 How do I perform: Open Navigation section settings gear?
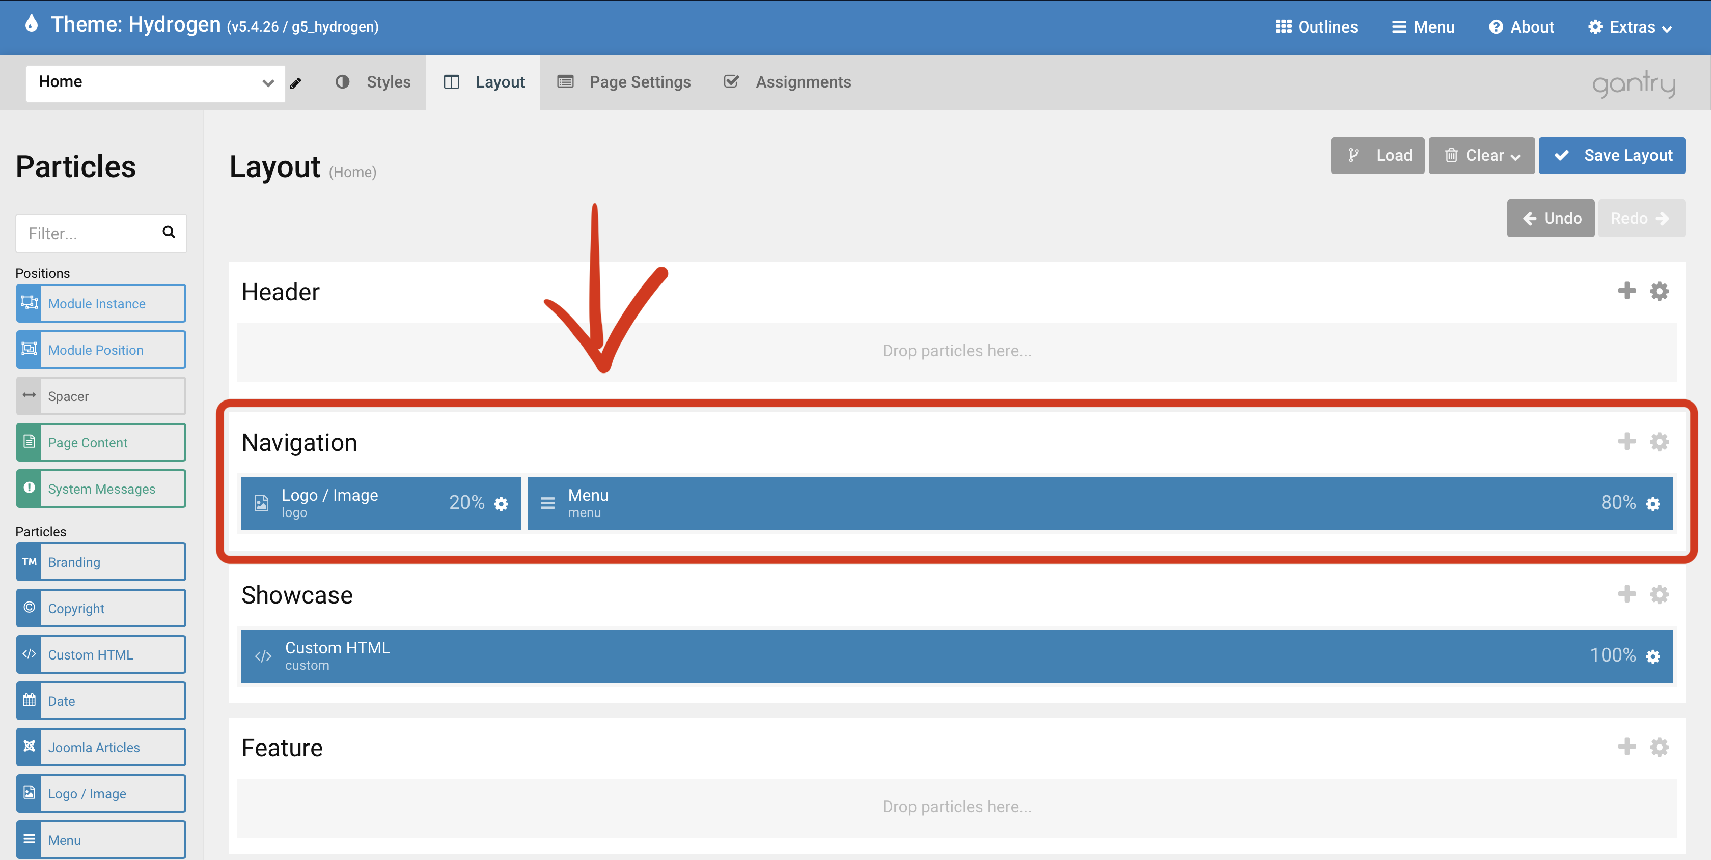coord(1659,441)
